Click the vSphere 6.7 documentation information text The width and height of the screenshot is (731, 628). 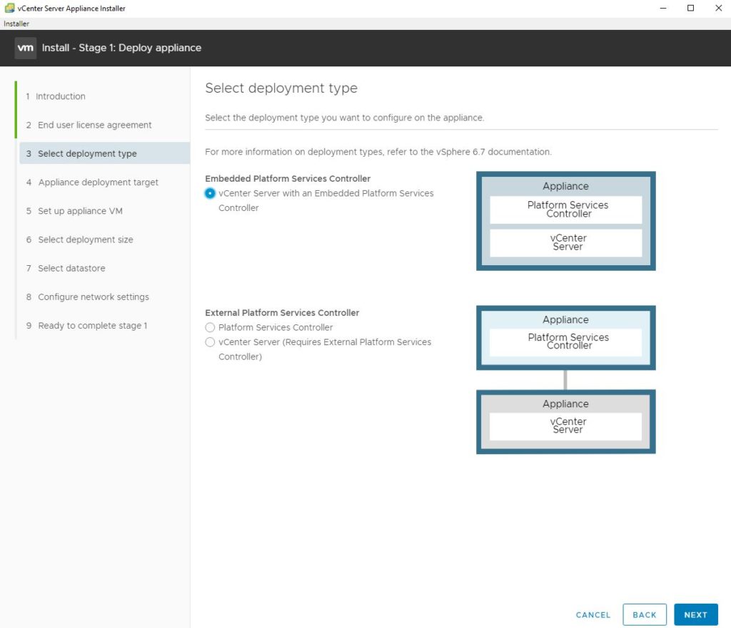pyautogui.click(x=378, y=152)
